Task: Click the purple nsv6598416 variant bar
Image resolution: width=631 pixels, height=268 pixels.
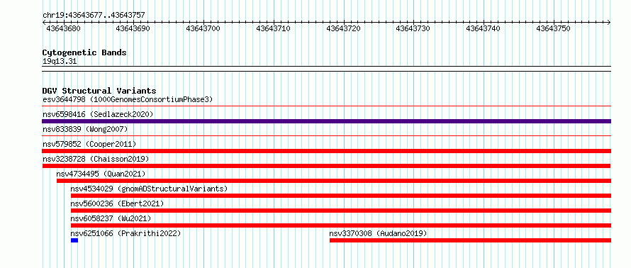Action: point(326,121)
